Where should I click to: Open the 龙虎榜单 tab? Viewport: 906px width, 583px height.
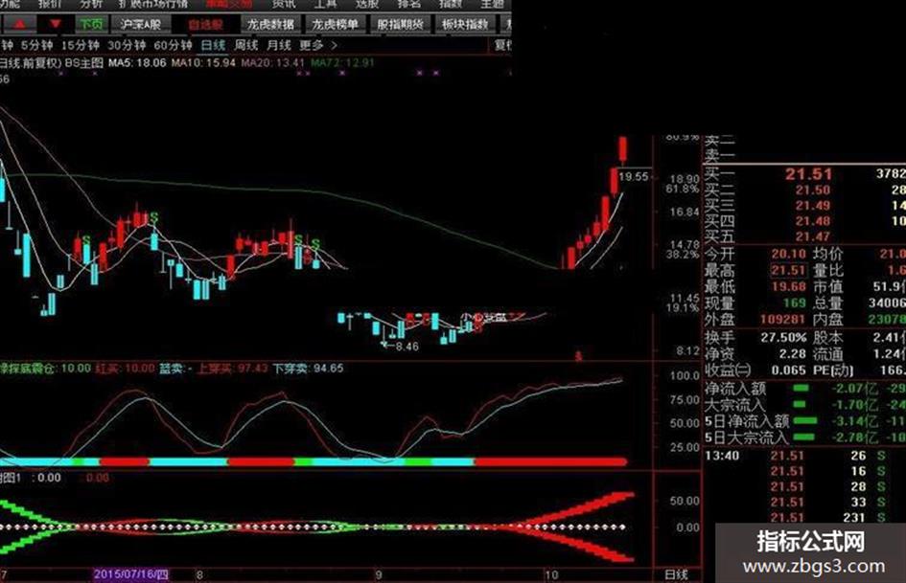tap(336, 24)
